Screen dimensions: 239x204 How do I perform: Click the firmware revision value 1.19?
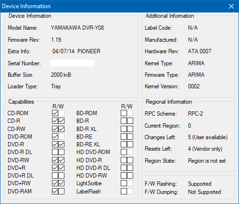click(x=56, y=40)
